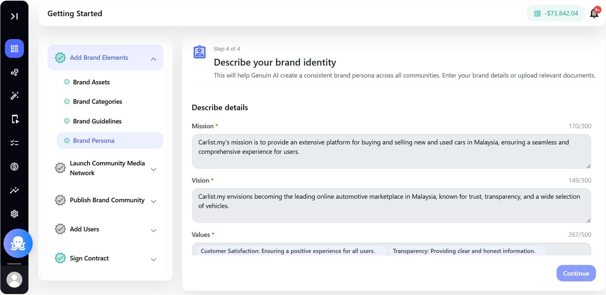Click the Launch Community Media Network badge
Image resolution: width=606 pixels, height=295 pixels.
[x=60, y=168]
